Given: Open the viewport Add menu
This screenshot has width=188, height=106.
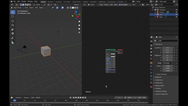Looking at the screenshot, I should click(36, 8).
